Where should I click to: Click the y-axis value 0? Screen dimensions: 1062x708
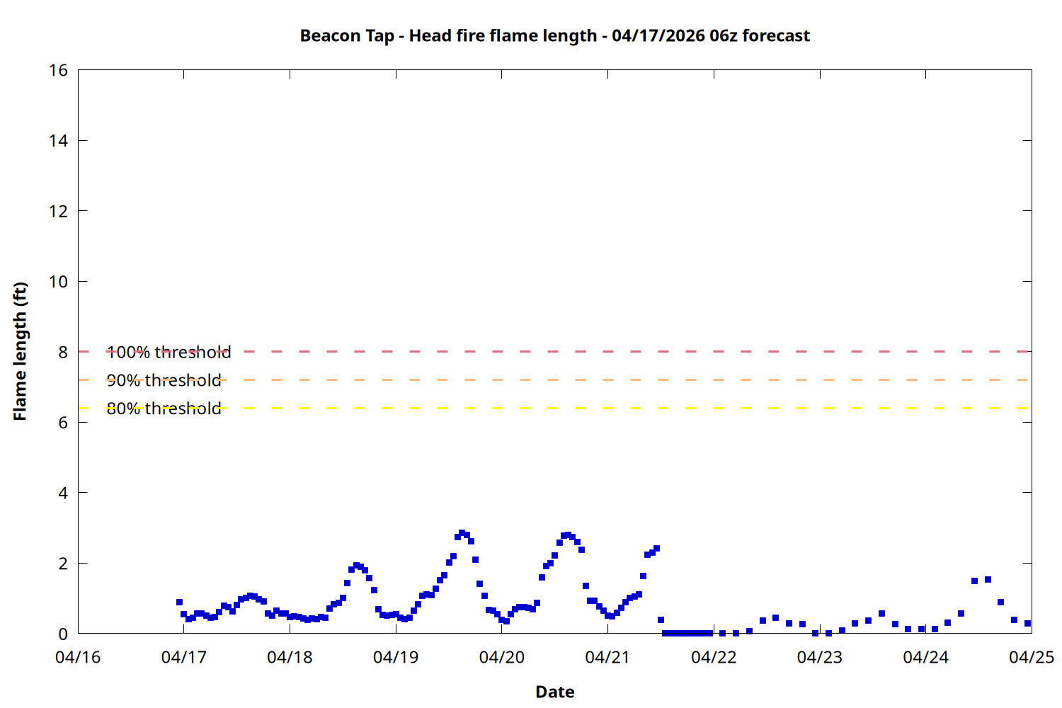coord(63,634)
